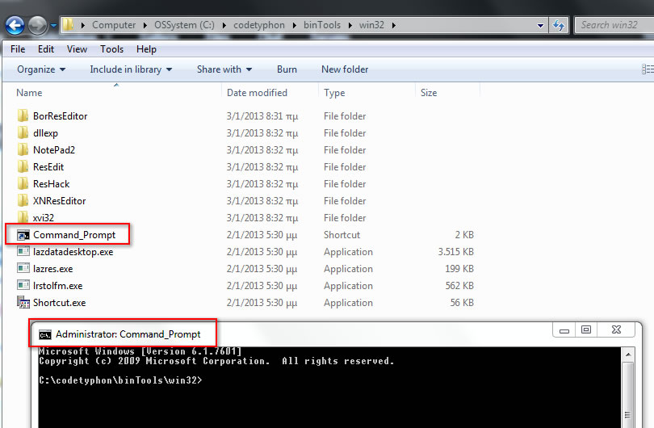The image size is (654, 428).
Task: Open the Help menu
Action: click(146, 49)
